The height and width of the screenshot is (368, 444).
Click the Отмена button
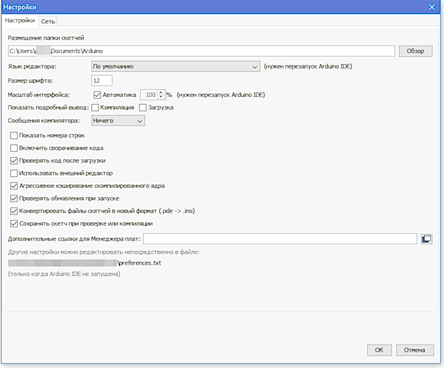415,350
